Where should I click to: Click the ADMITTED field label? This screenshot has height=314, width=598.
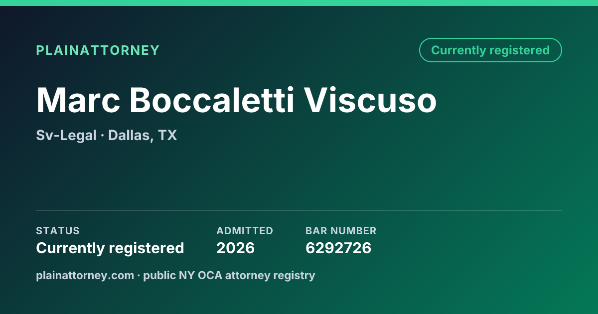point(245,231)
